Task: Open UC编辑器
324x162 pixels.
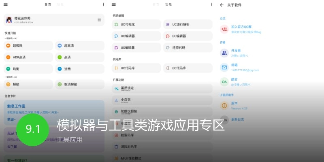Action: (136, 36)
